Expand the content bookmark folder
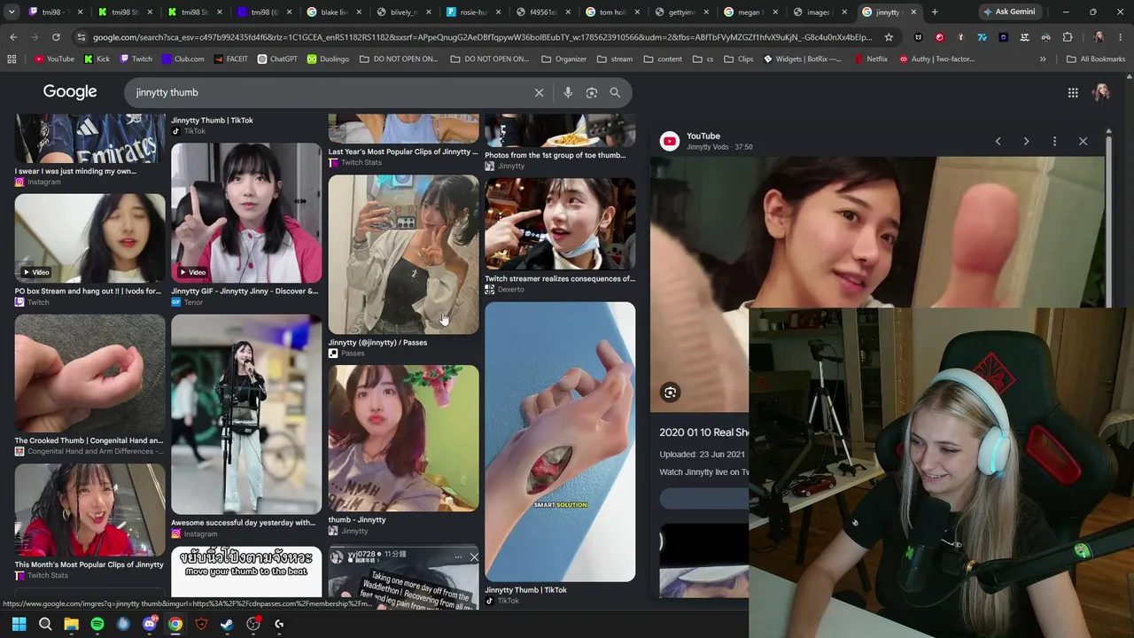 [x=663, y=59]
